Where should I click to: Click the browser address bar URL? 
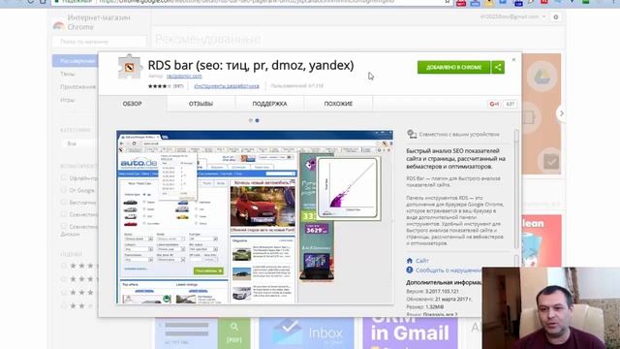246,2
